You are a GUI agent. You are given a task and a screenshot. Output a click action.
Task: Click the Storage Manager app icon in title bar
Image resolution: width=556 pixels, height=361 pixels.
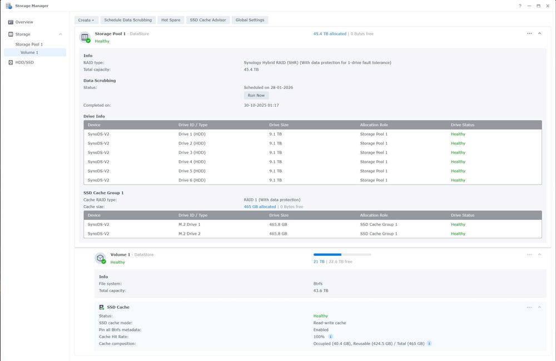pos(9,6)
